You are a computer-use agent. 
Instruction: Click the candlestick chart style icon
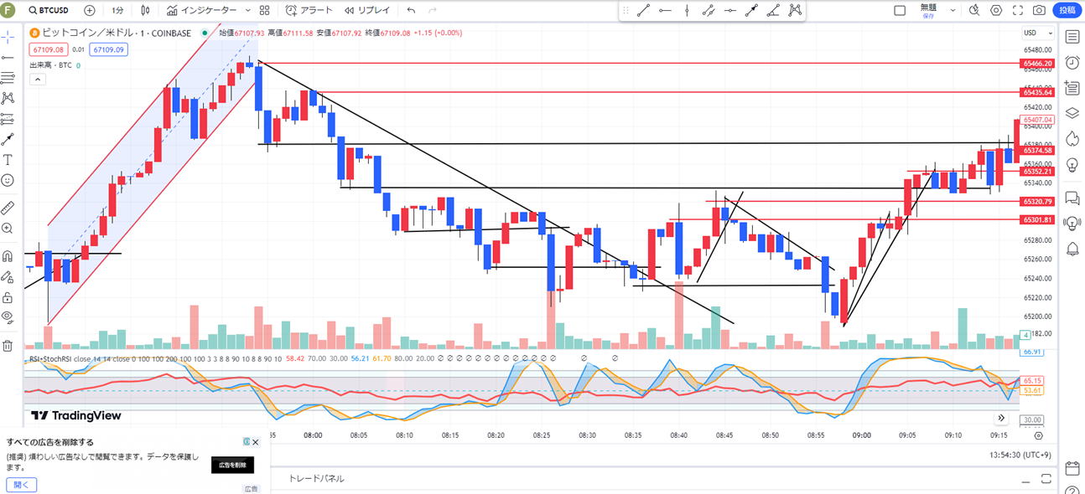click(x=146, y=11)
